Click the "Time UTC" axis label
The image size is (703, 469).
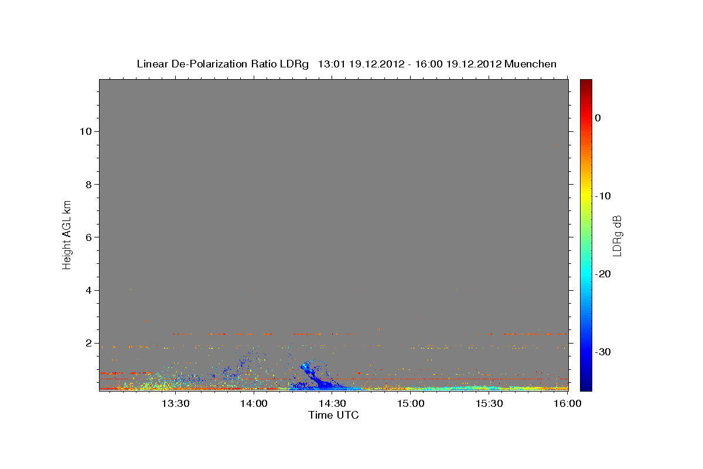[333, 415]
